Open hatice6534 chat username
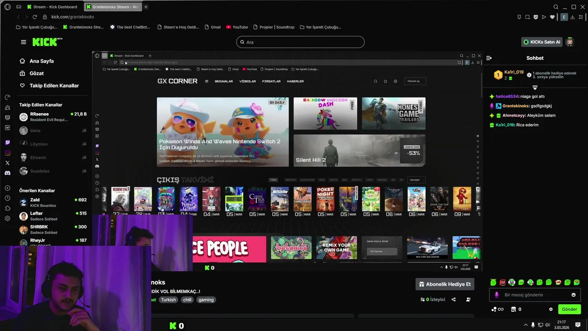Screen dimensions: 588x331 click(x=507, y=97)
